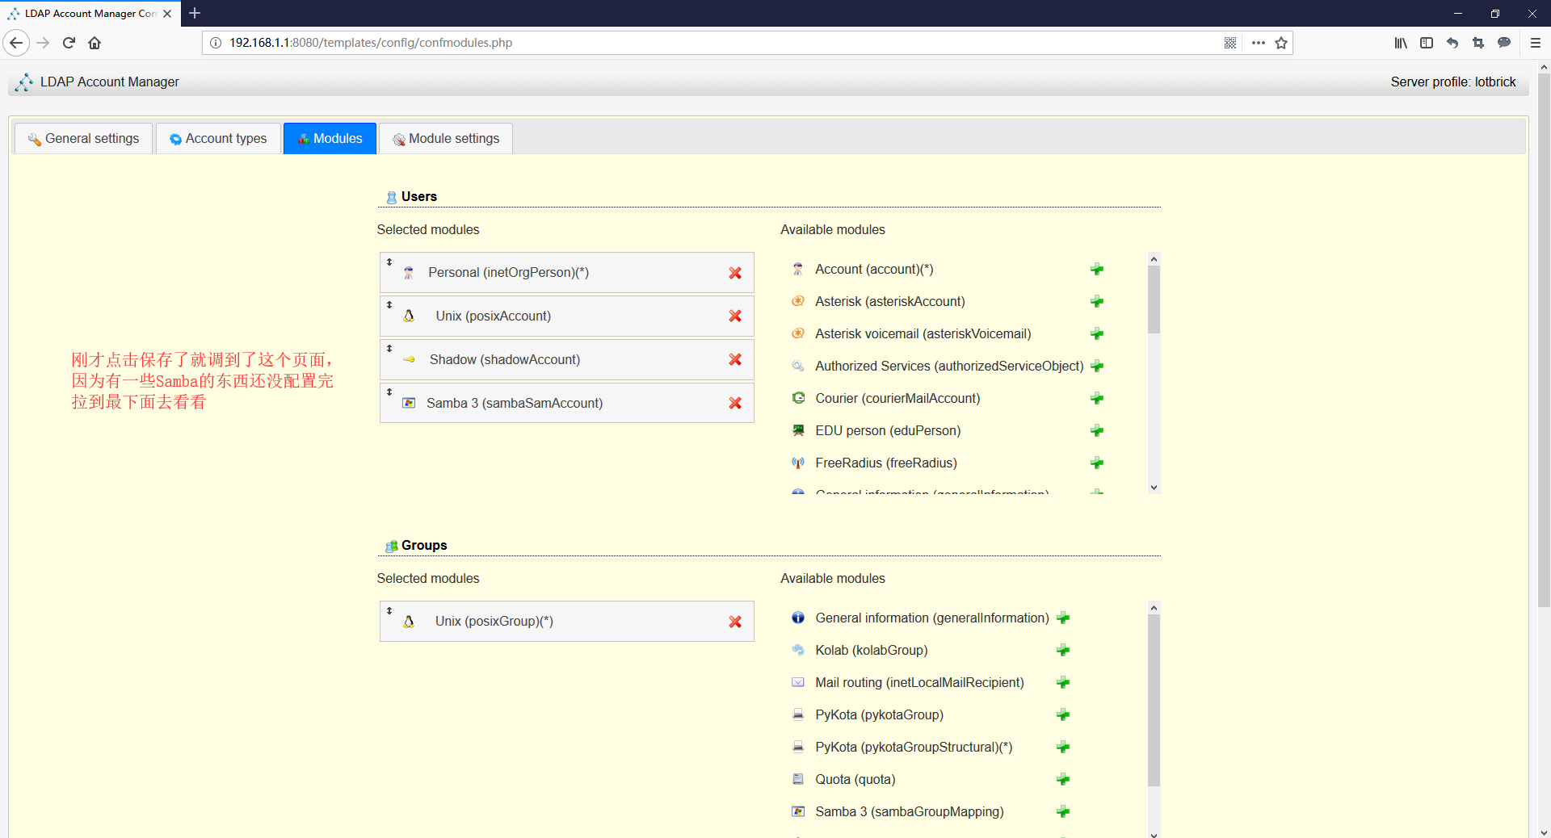Image resolution: width=1551 pixels, height=838 pixels.
Task: Open the Module settings tab
Action: point(446,138)
